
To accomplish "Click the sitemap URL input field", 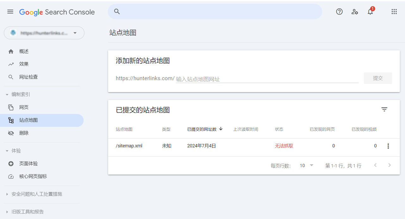I will point(267,79).
